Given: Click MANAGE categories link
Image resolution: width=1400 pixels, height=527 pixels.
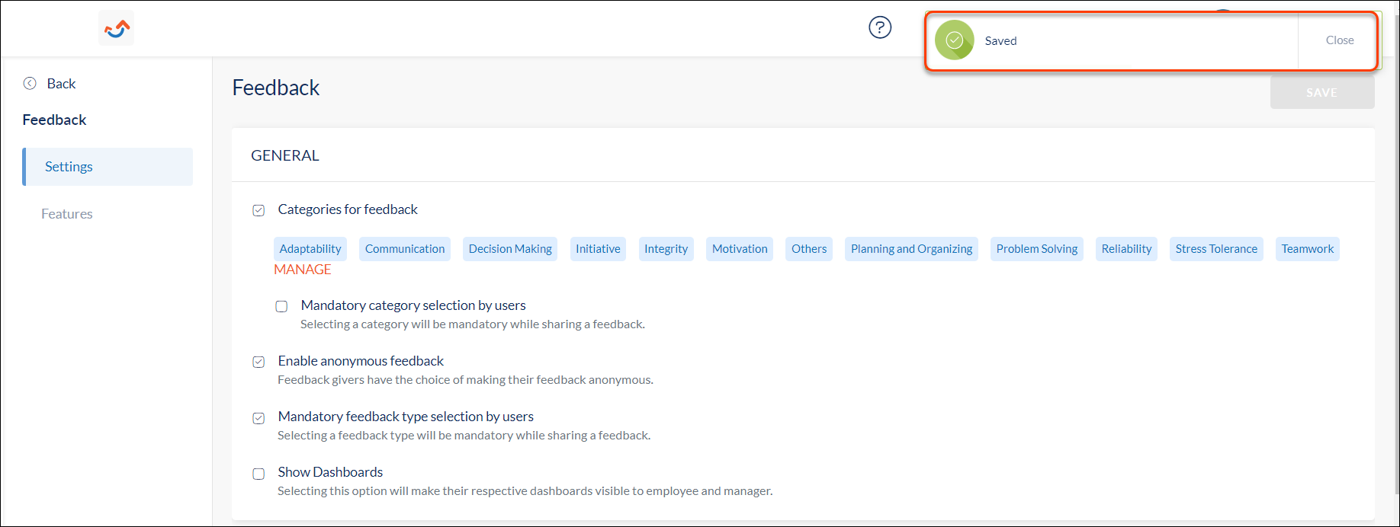Looking at the screenshot, I should click(x=303, y=270).
